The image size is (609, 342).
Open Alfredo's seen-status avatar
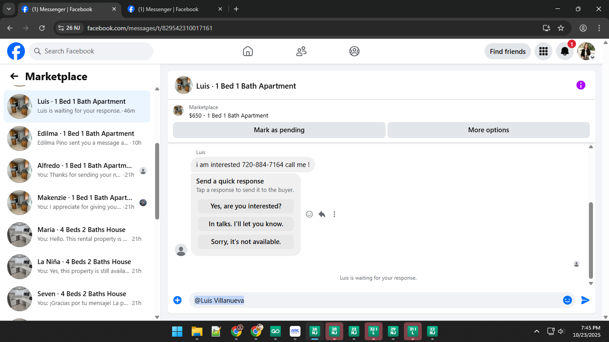coord(143,171)
